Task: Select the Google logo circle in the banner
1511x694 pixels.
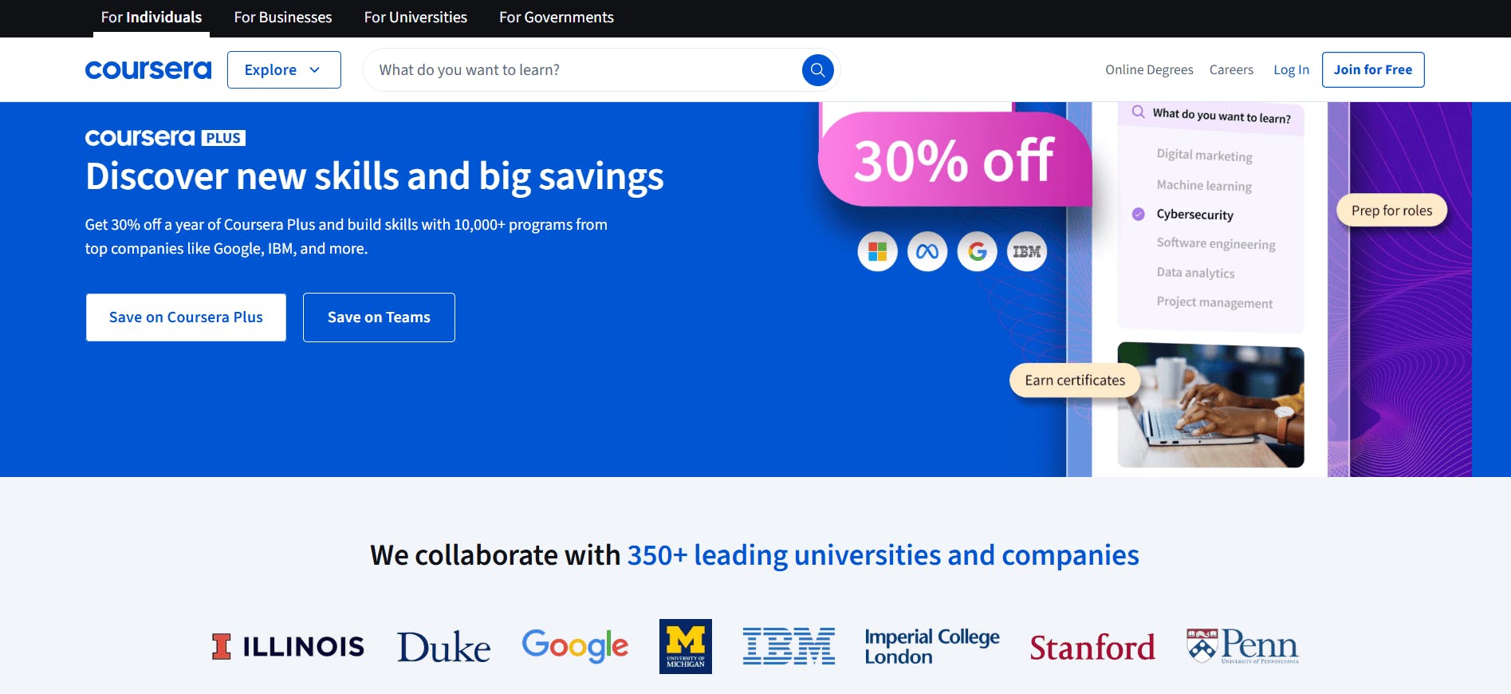Action: coord(977,250)
